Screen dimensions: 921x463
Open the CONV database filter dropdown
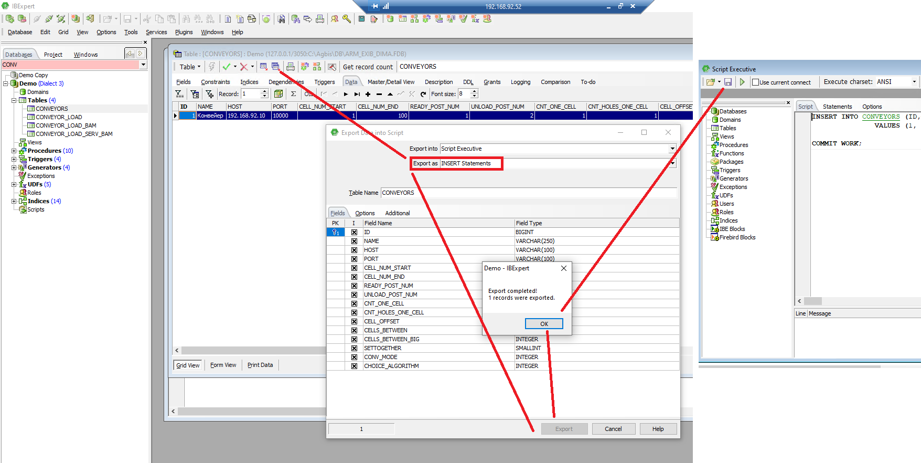pos(143,65)
